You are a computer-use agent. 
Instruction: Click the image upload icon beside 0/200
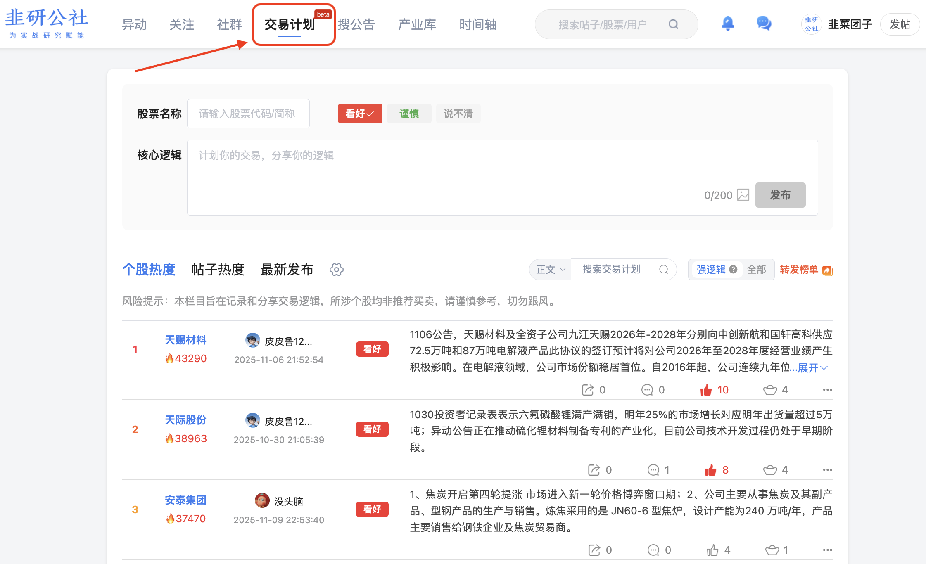pos(743,195)
